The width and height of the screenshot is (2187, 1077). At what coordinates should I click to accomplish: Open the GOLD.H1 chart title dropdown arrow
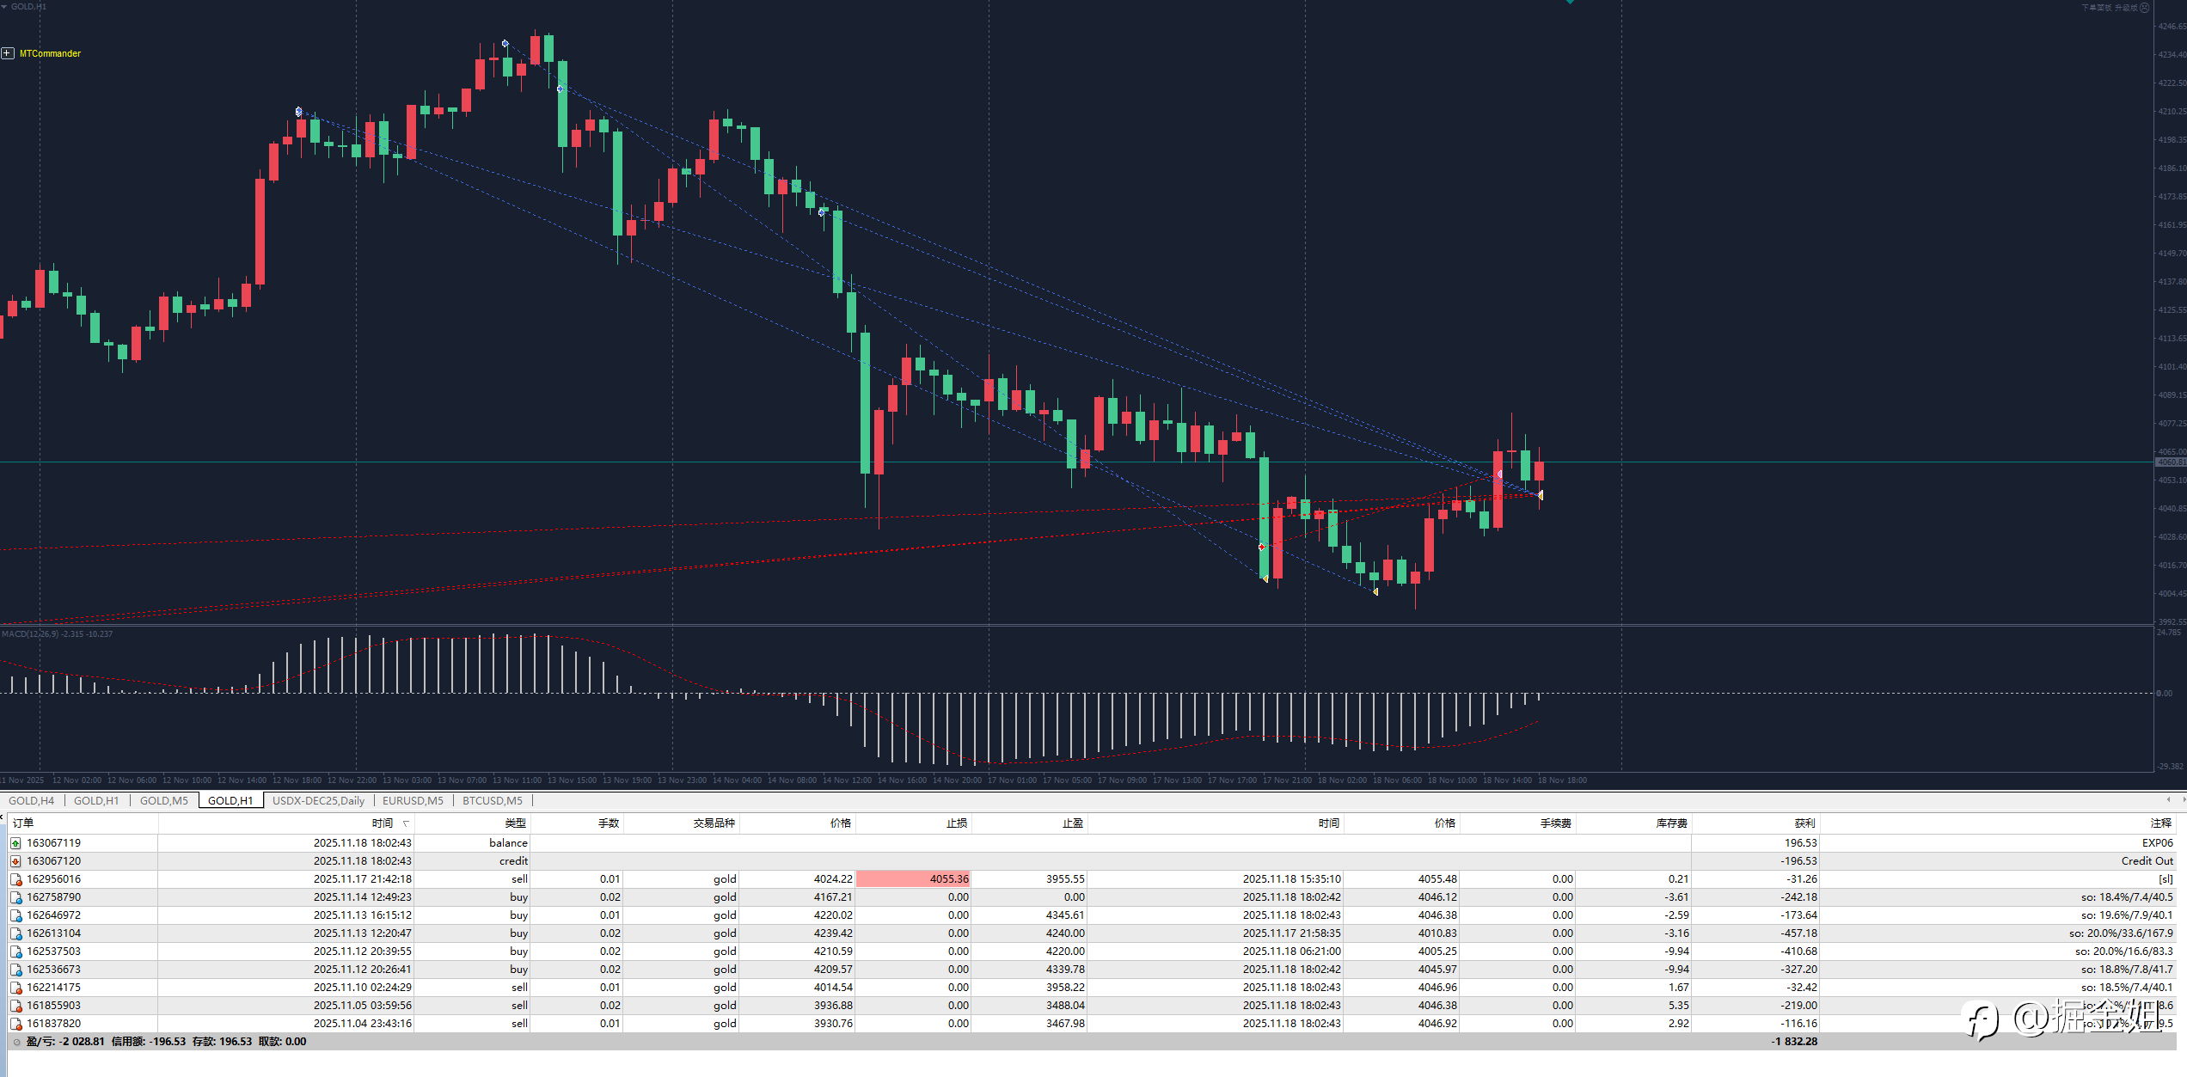[4, 7]
